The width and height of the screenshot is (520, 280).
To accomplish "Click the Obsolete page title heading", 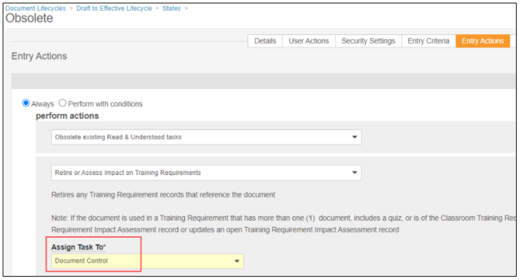I will [29, 19].
